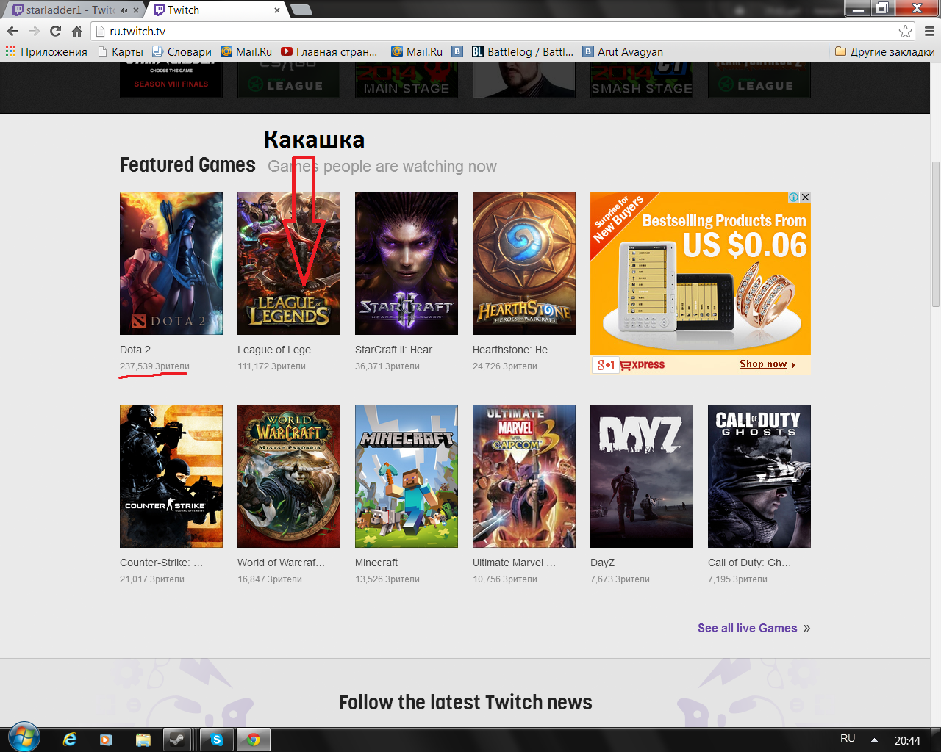Open the Hearthstone game cover
Viewport: 941px width, 752px height.
524,263
